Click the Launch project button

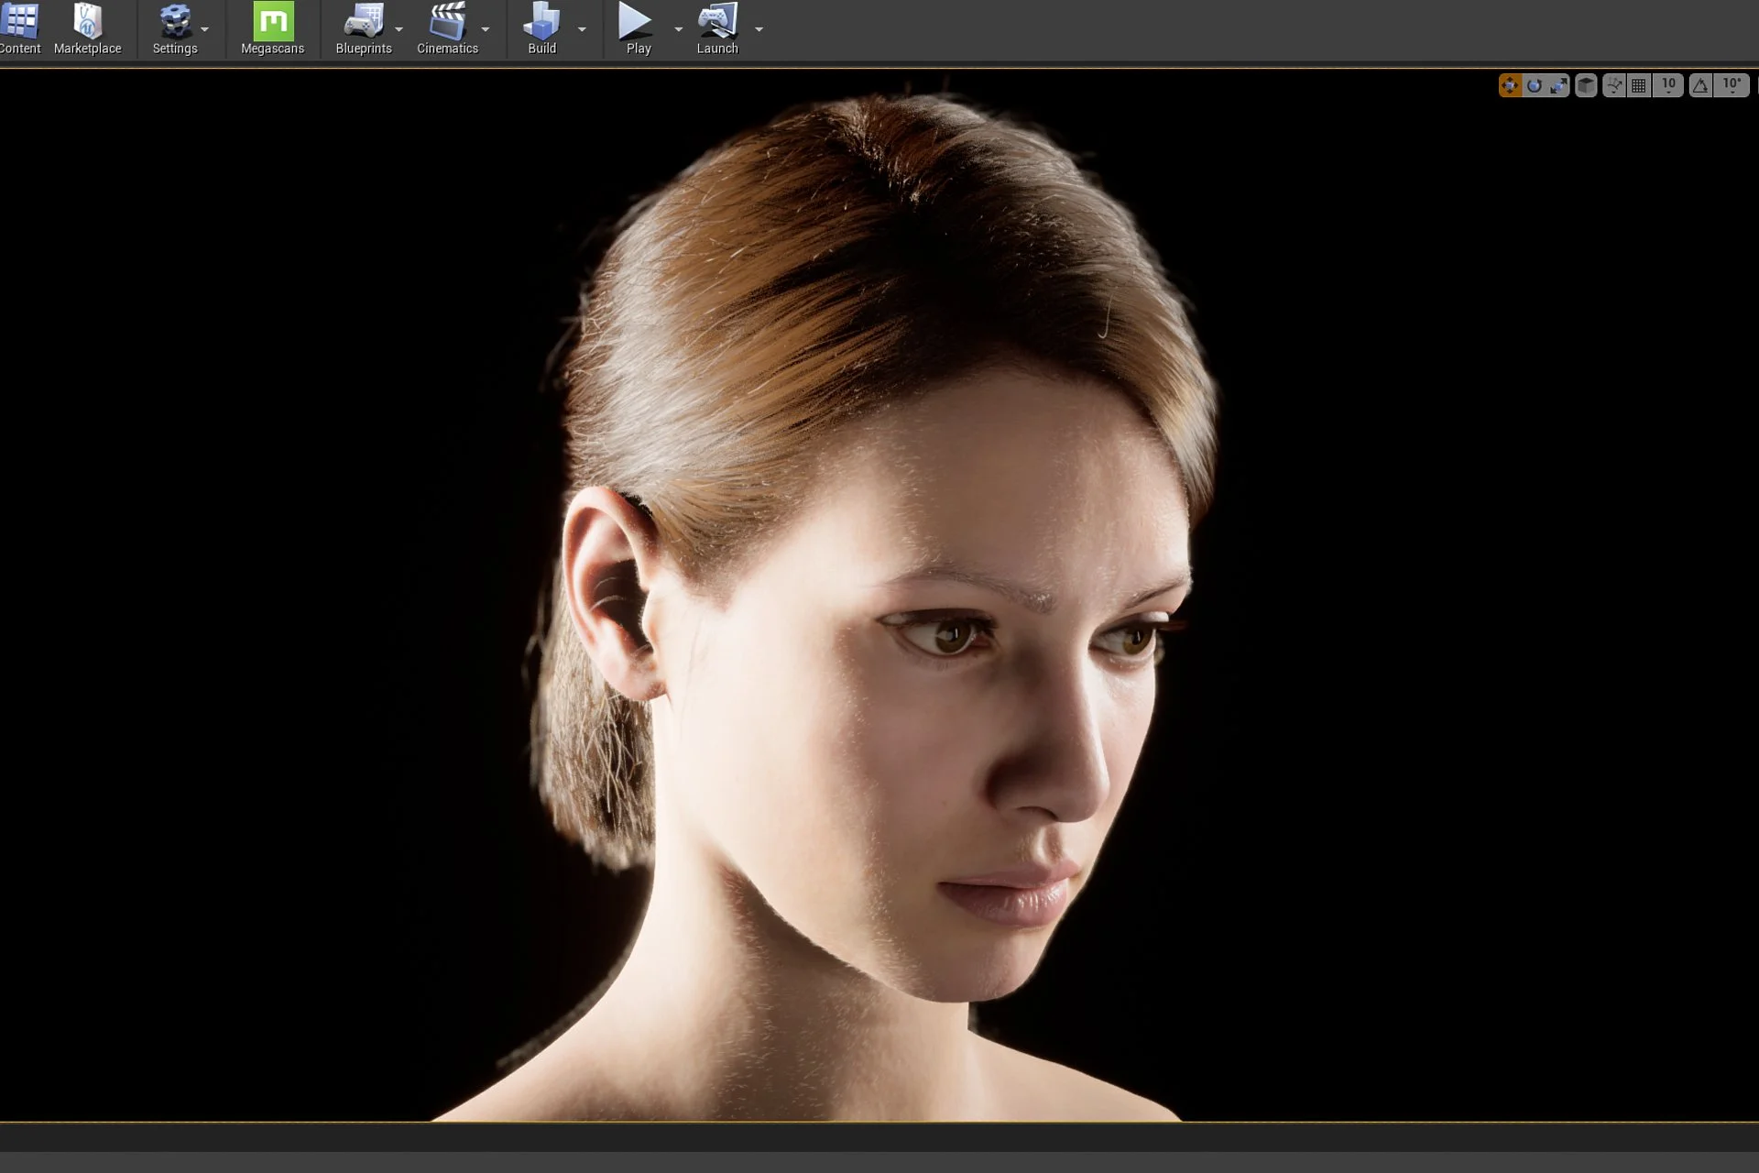pyautogui.click(x=717, y=29)
